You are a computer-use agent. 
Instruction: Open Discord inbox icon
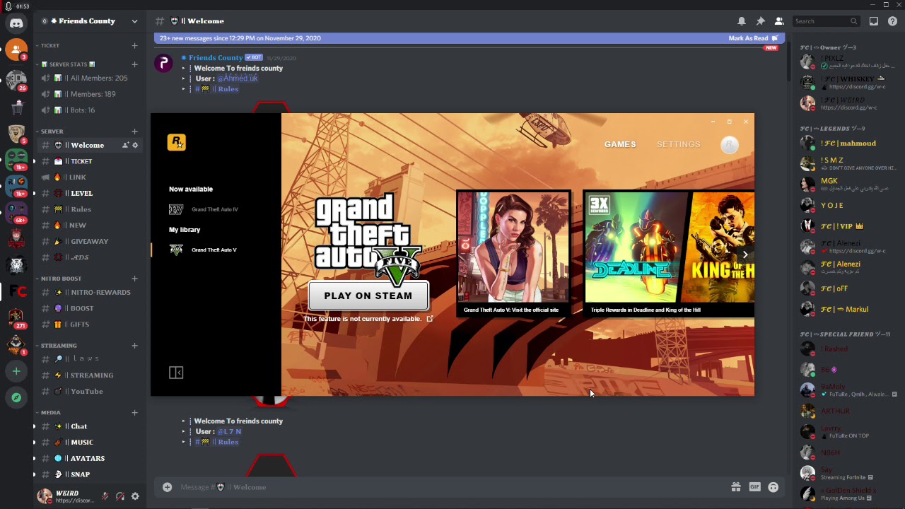click(x=874, y=21)
